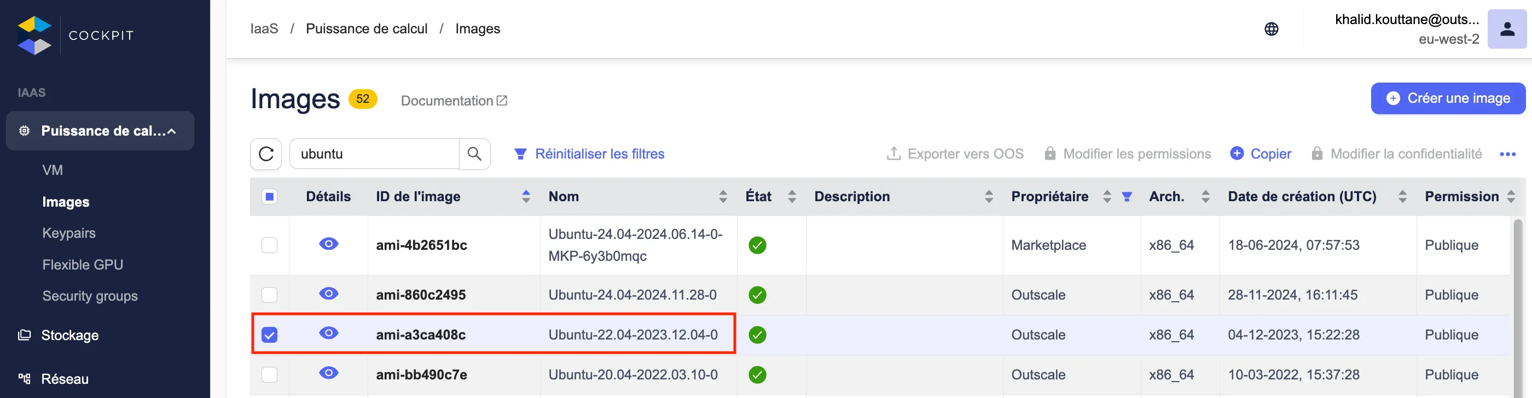Go to Security groups in sidebar

tap(90, 296)
